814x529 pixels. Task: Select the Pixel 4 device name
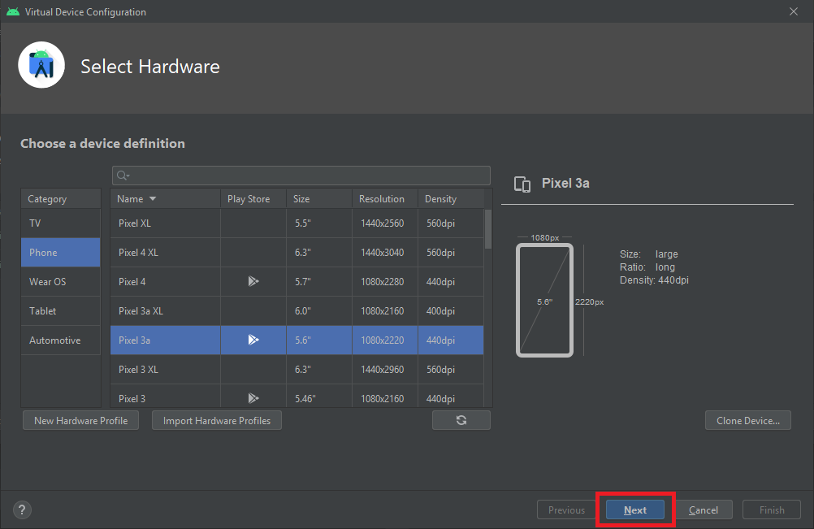click(132, 281)
